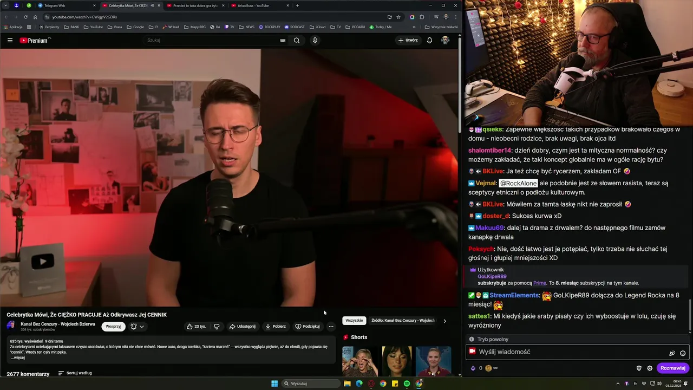Open Twitch moderator shield icon

coord(639,368)
